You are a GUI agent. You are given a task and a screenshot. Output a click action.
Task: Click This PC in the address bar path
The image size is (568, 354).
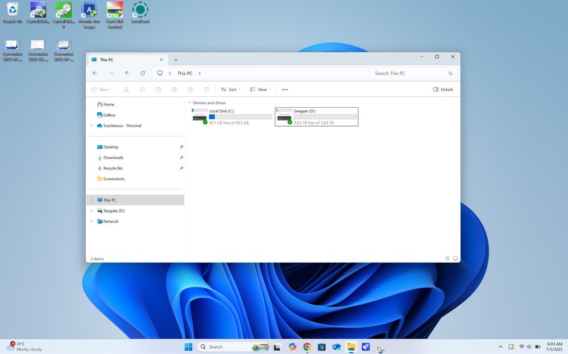tap(185, 73)
